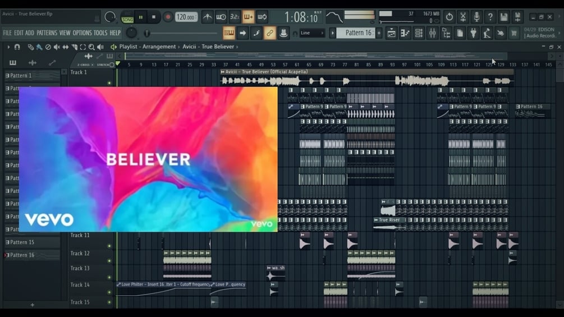Screen dimensions: 564x317
Task: Toggle the recording countdown icon
Action: pos(235,17)
